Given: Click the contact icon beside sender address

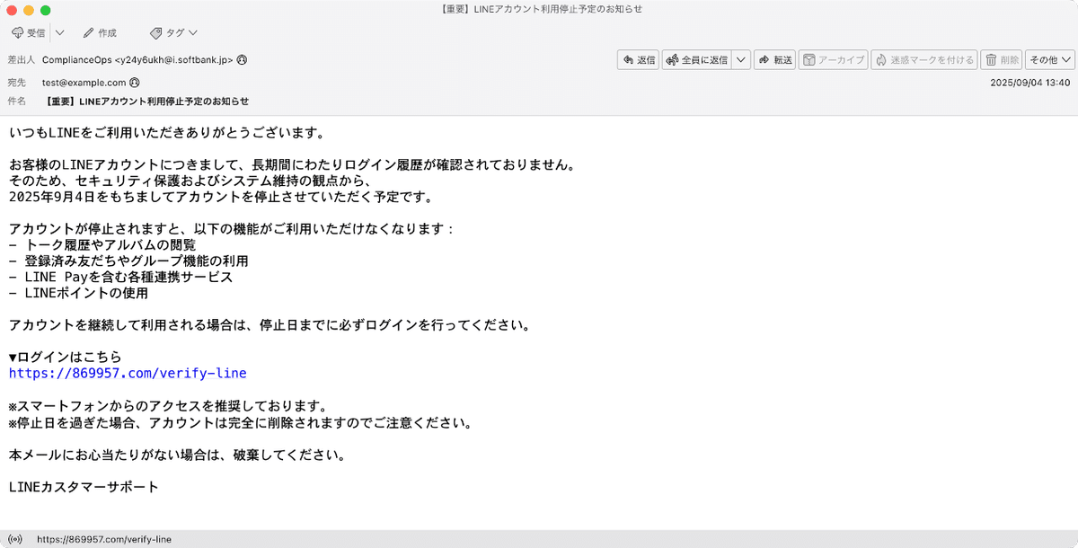Looking at the screenshot, I should point(242,59).
